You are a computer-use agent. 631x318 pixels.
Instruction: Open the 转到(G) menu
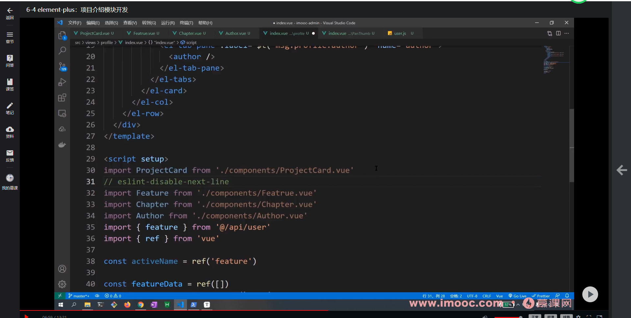tap(149, 23)
